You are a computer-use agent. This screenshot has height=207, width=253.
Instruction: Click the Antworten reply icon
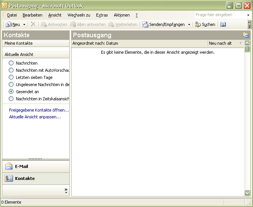[44, 24]
